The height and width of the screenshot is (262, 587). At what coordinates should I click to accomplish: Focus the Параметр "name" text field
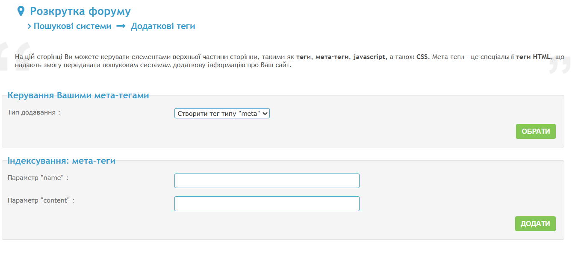tap(267, 181)
